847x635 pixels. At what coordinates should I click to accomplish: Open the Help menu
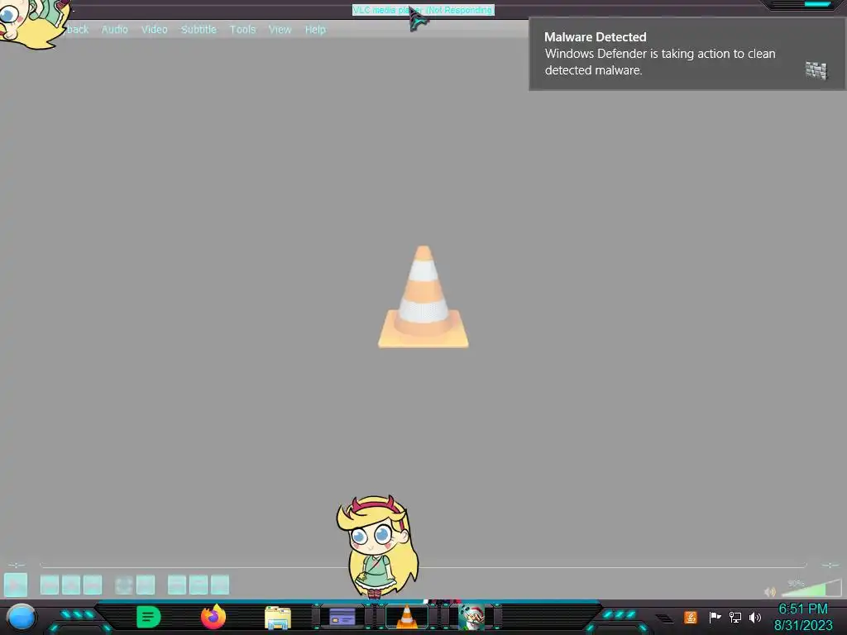click(315, 30)
